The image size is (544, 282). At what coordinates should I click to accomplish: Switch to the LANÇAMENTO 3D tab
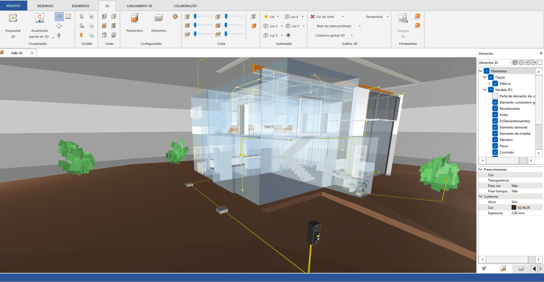[139, 6]
